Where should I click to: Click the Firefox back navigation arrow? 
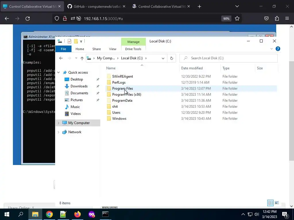[7, 19]
